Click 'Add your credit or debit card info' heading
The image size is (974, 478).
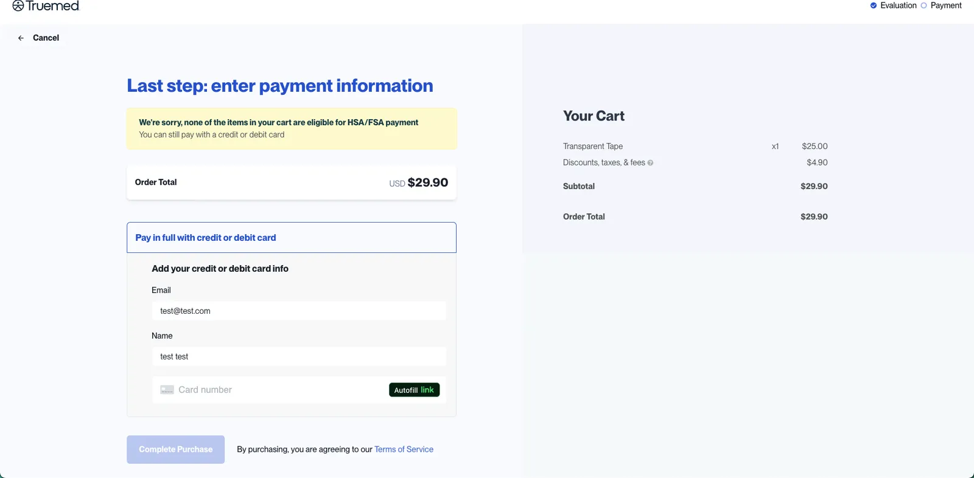pyautogui.click(x=220, y=269)
